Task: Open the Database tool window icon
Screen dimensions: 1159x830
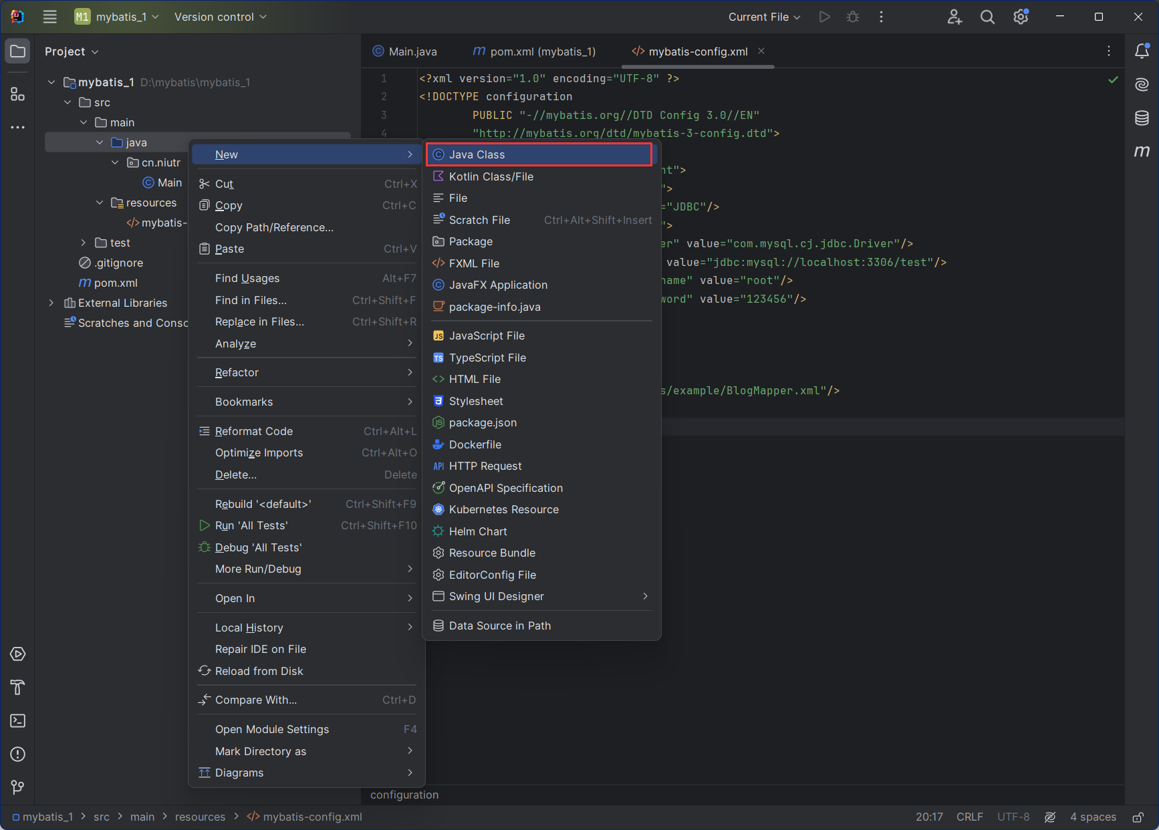Action: point(1142,118)
